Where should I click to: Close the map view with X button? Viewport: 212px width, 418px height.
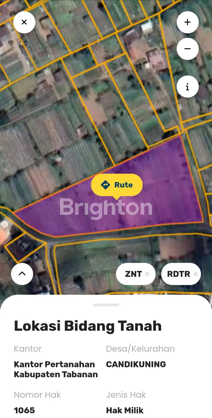[24, 22]
